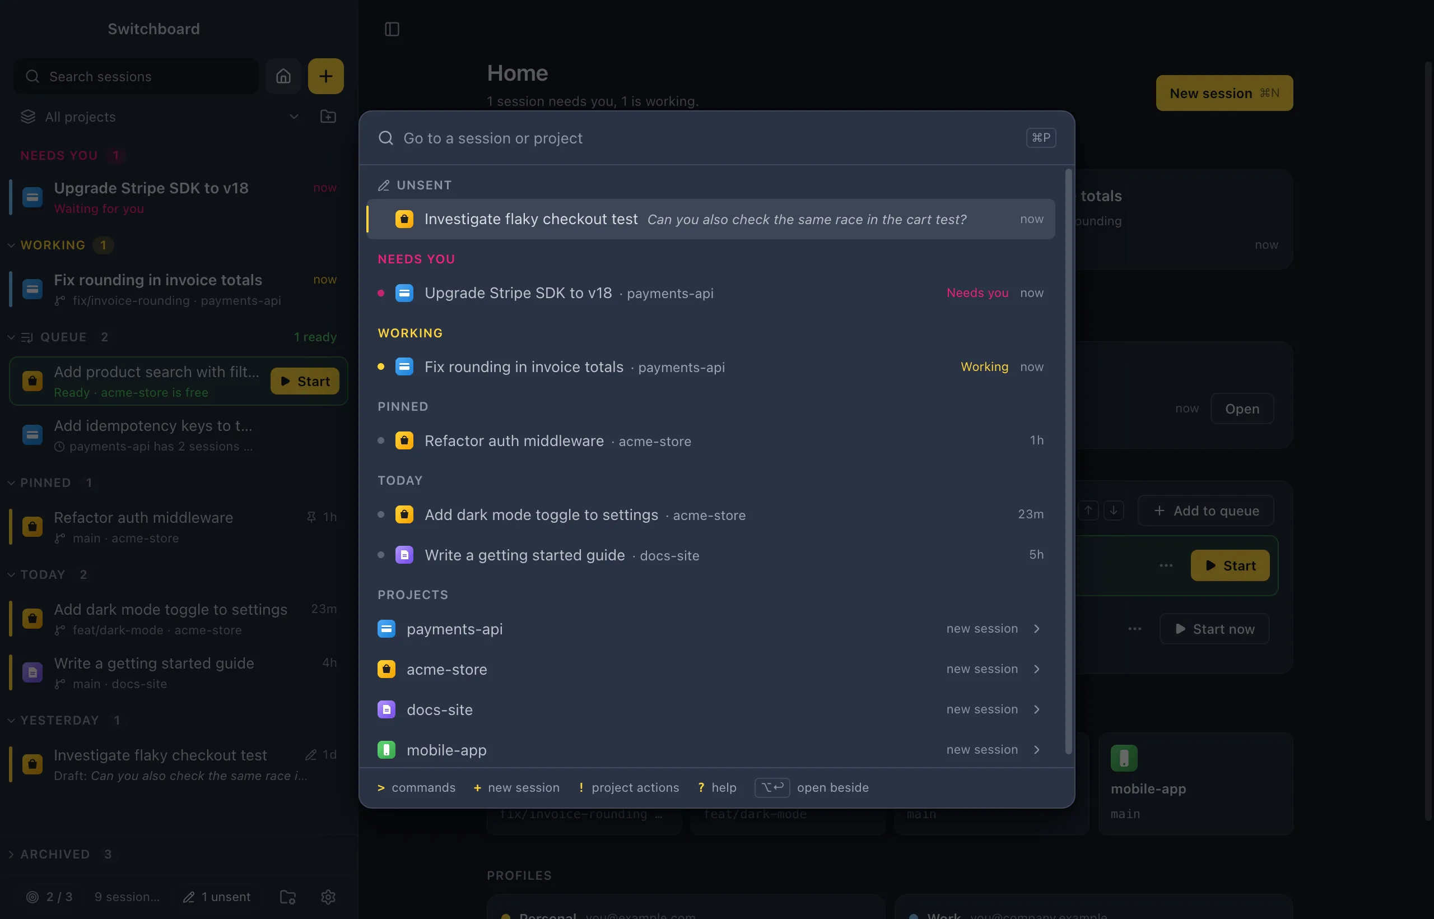Select Refactor auth middleware in palette
This screenshot has height=919, width=1434.
point(710,441)
